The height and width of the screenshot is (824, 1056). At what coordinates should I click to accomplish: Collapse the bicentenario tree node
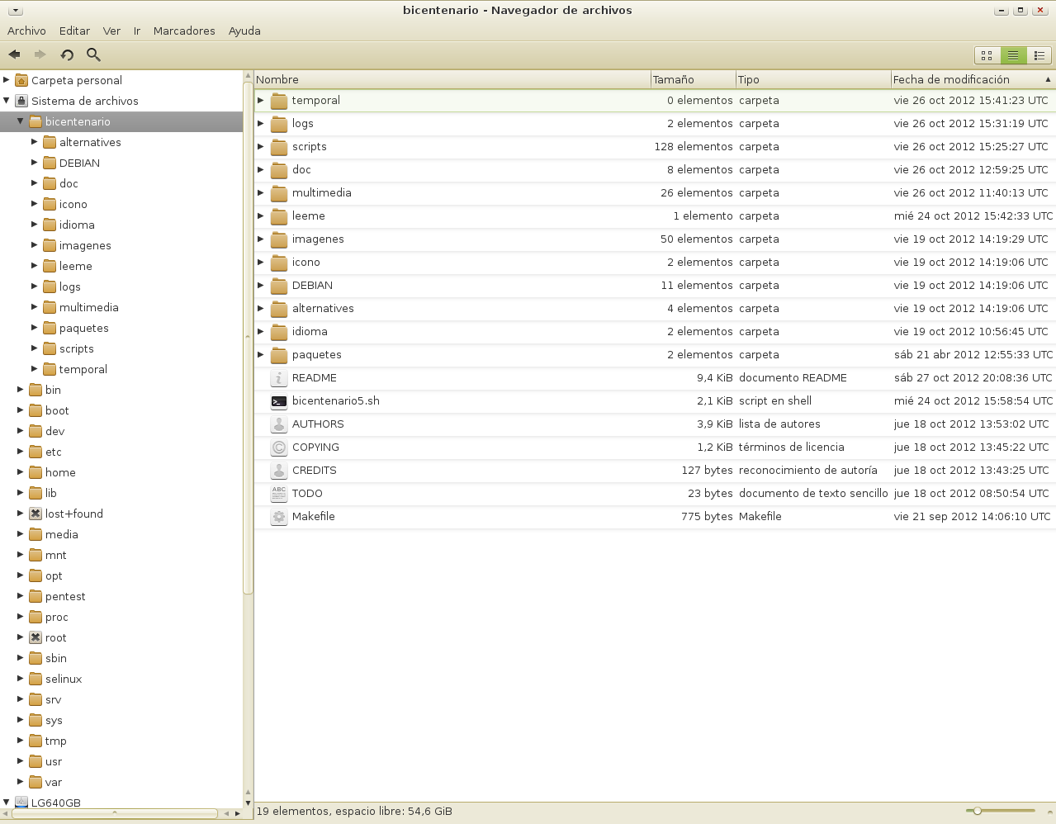point(21,121)
